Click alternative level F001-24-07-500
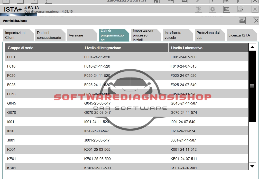The height and width of the screenshot is (179, 259). pyautogui.click(x=183, y=57)
